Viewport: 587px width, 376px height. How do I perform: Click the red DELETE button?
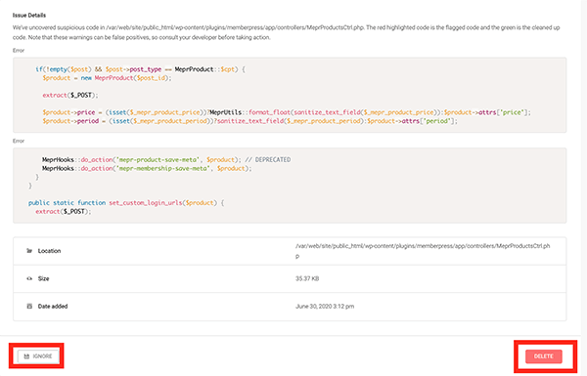[544, 356]
